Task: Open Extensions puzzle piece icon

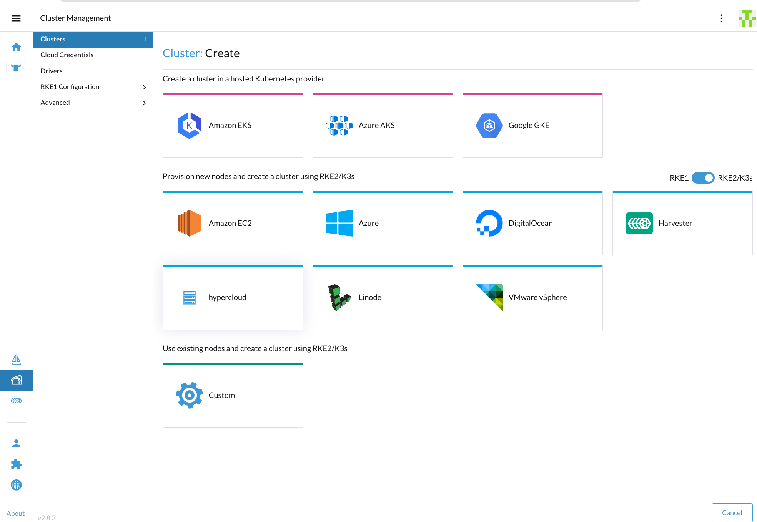Action: tap(16, 464)
